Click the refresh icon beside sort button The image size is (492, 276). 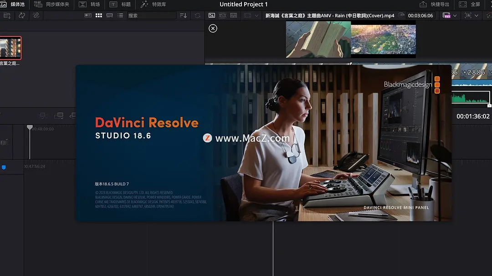[197, 15]
